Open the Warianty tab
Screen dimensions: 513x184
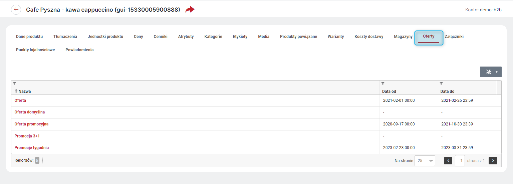[336, 37]
